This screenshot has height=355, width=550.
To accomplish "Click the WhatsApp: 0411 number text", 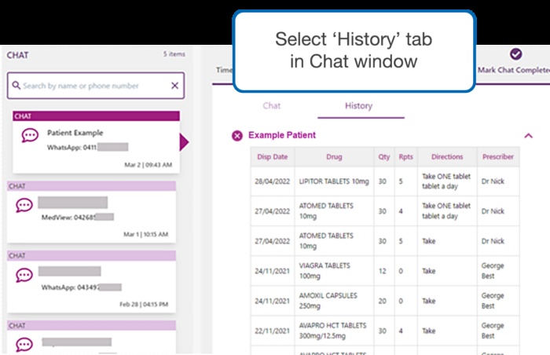I will [72, 148].
